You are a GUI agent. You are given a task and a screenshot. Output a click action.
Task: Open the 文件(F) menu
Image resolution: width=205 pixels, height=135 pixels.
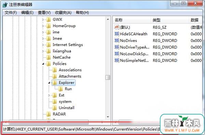point(11,13)
